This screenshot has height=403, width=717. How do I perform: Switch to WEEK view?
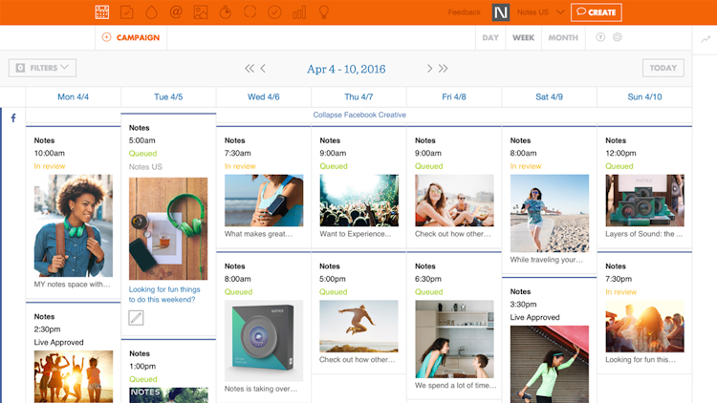pyautogui.click(x=523, y=37)
